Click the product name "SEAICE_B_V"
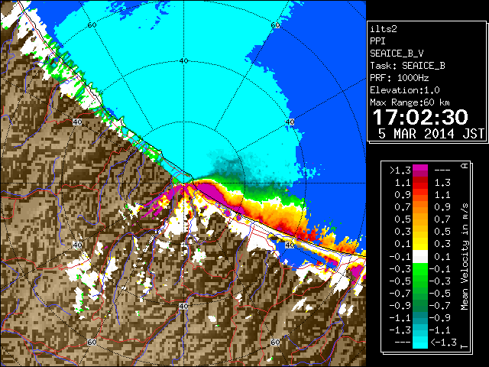This screenshot has width=489, height=367. (397, 54)
